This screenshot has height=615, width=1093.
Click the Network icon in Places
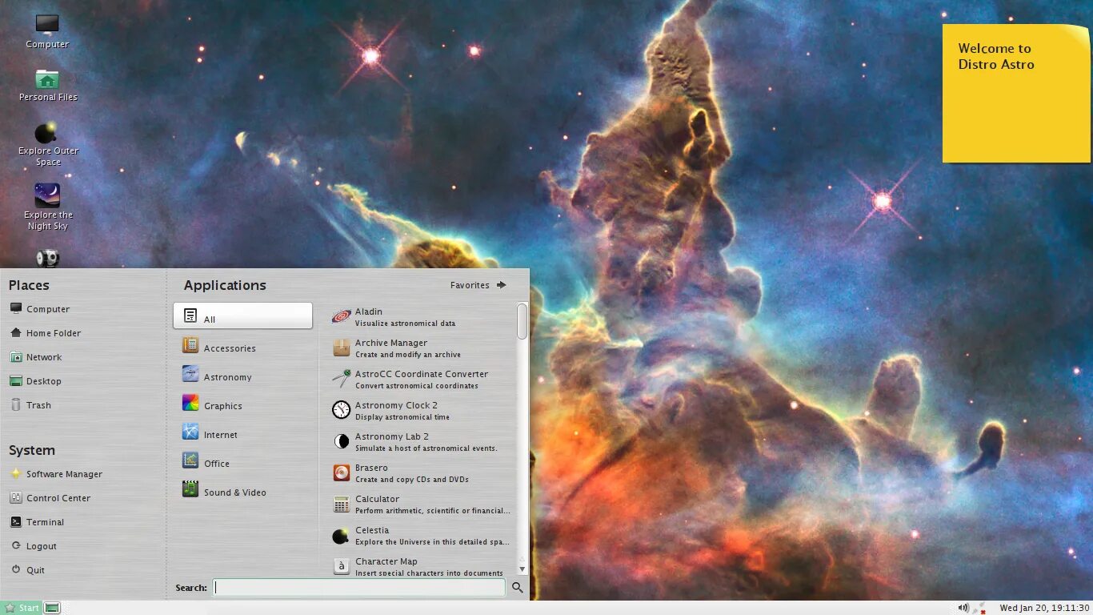coord(15,357)
